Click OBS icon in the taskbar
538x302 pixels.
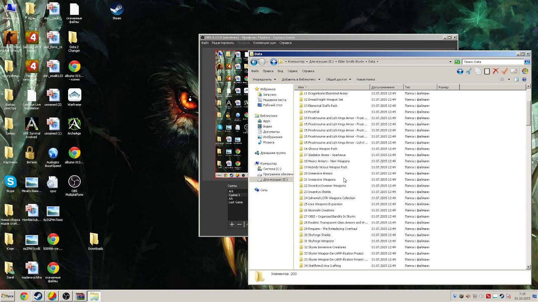[66, 296]
